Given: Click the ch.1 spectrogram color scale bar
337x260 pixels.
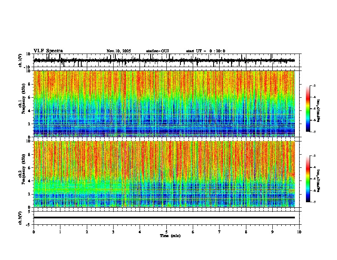Looking at the screenshot, I should (x=308, y=109).
